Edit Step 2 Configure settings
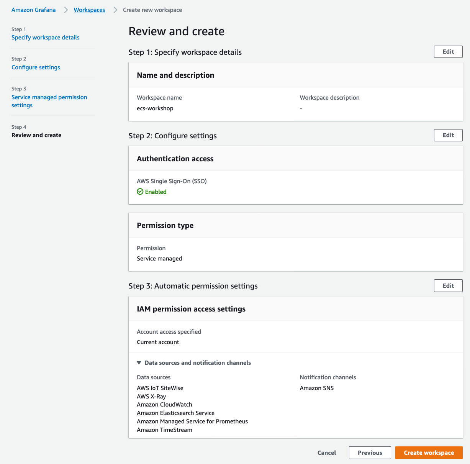470x464 pixels. click(x=448, y=135)
